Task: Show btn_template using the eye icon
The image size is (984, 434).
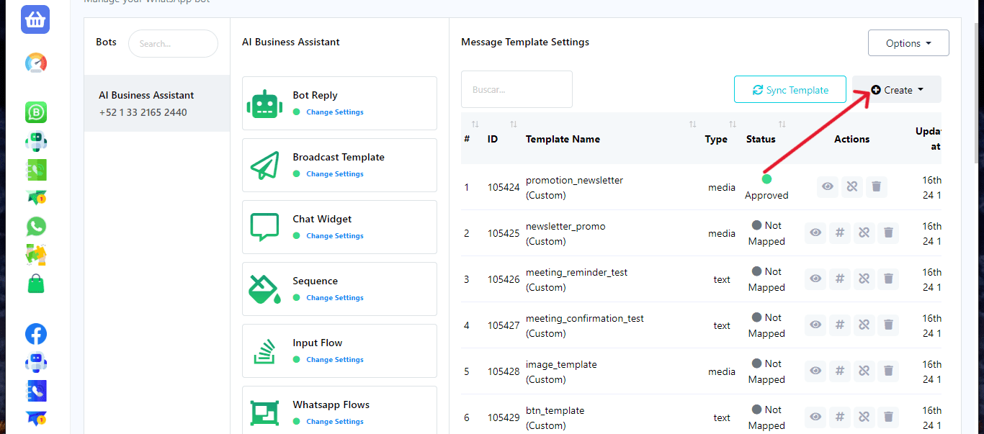Action: tap(815, 417)
